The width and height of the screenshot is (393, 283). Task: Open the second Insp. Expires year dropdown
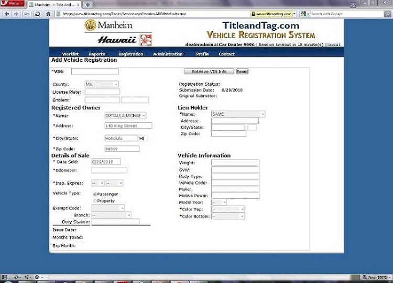[x=114, y=183]
